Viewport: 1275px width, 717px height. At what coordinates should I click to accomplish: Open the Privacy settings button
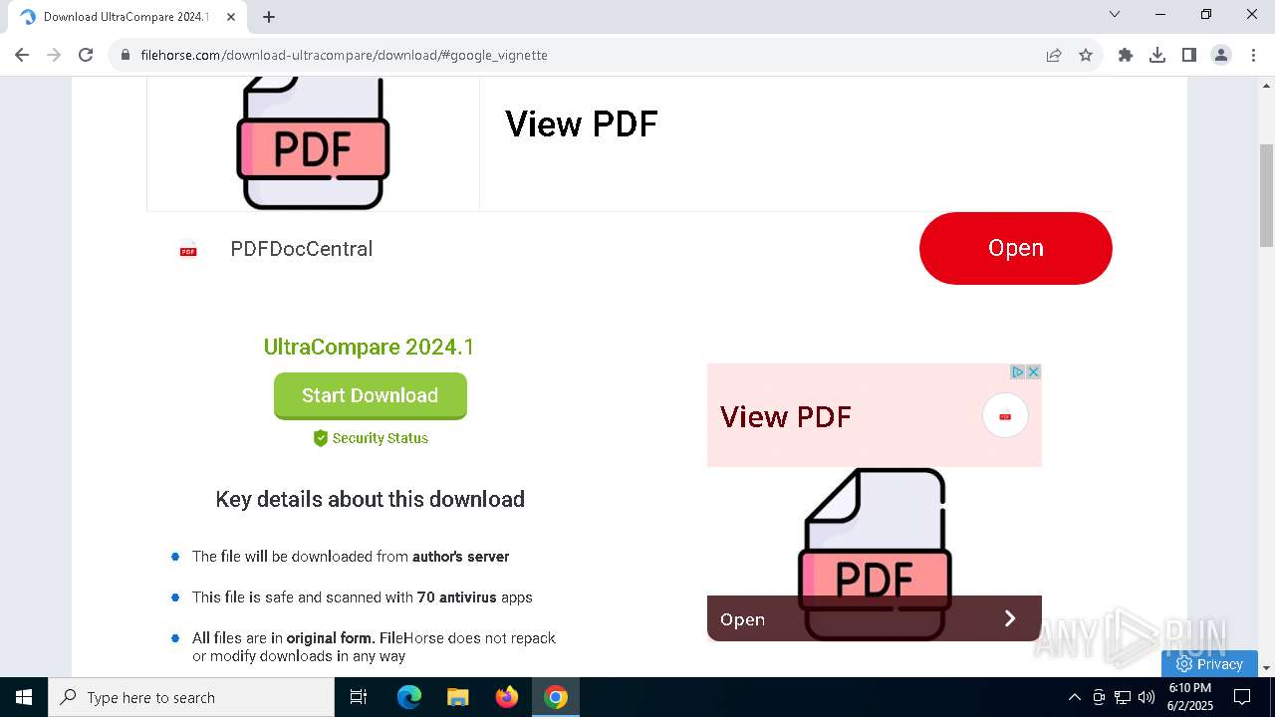[1209, 664]
